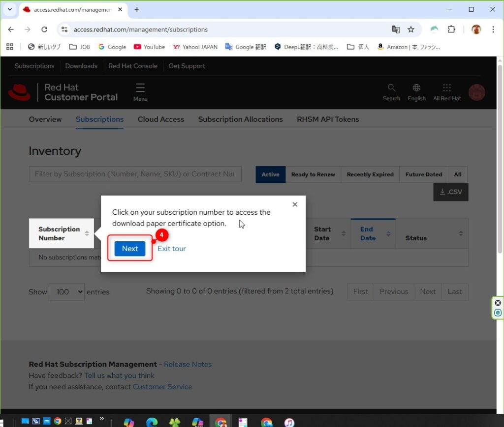Open a new browser tab
This screenshot has height=427, width=504.
click(137, 9)
